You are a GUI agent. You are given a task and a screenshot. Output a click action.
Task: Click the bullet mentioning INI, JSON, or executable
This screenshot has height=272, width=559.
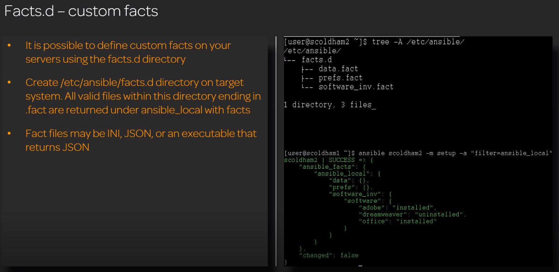click(x=141, y=140)
